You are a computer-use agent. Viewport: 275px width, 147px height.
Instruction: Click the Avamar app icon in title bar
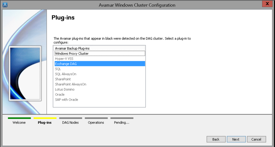(5, 5)
